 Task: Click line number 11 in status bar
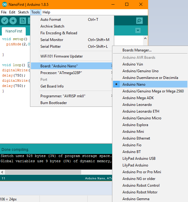pos(3,178)
